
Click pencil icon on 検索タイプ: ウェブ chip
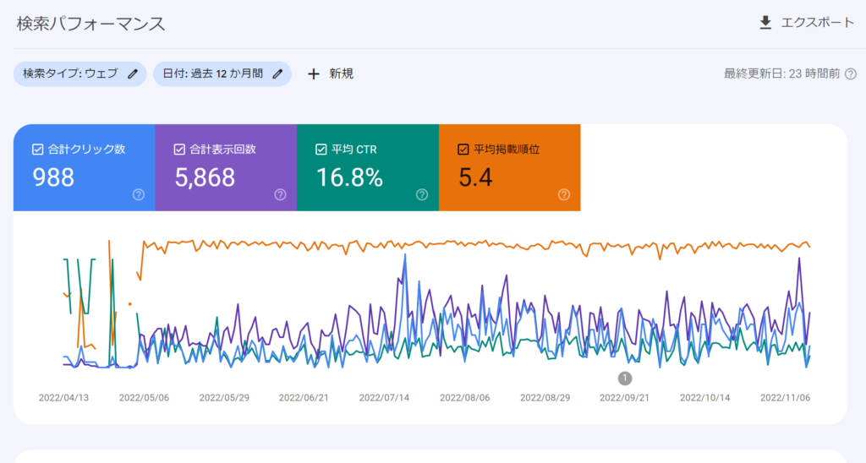click(132, 74)
